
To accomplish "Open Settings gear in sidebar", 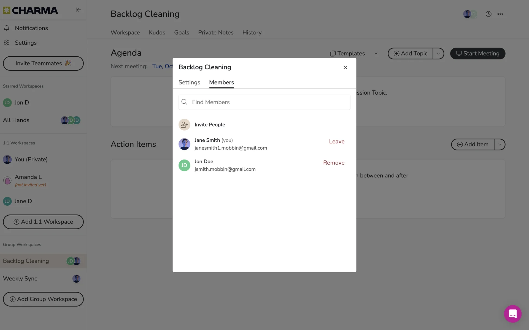I will pyautogui.click(x=7, y=43).
